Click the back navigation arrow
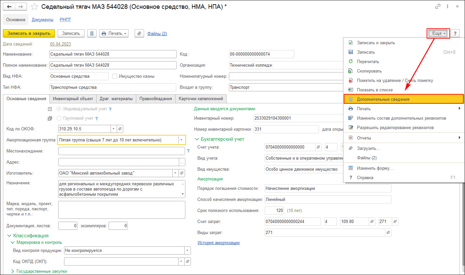This screenshot has width=465, height=275. coord(9,7)
